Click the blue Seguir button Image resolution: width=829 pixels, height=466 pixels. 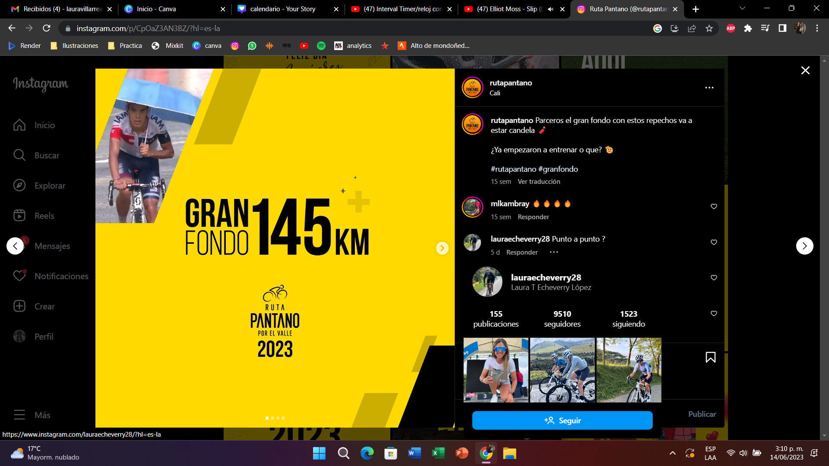[x=562, y=420]
